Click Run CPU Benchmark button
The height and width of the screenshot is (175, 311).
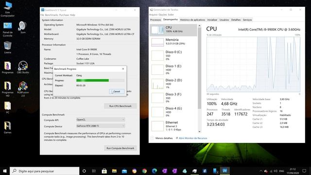pyautogui.click(x=120, y=106)
